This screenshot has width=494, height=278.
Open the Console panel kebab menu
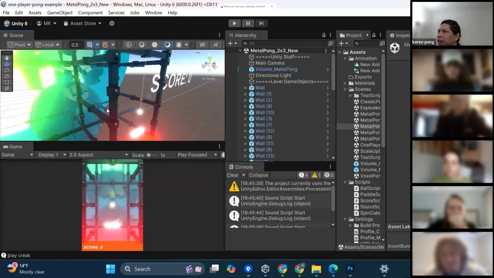(x=331, y=167)
